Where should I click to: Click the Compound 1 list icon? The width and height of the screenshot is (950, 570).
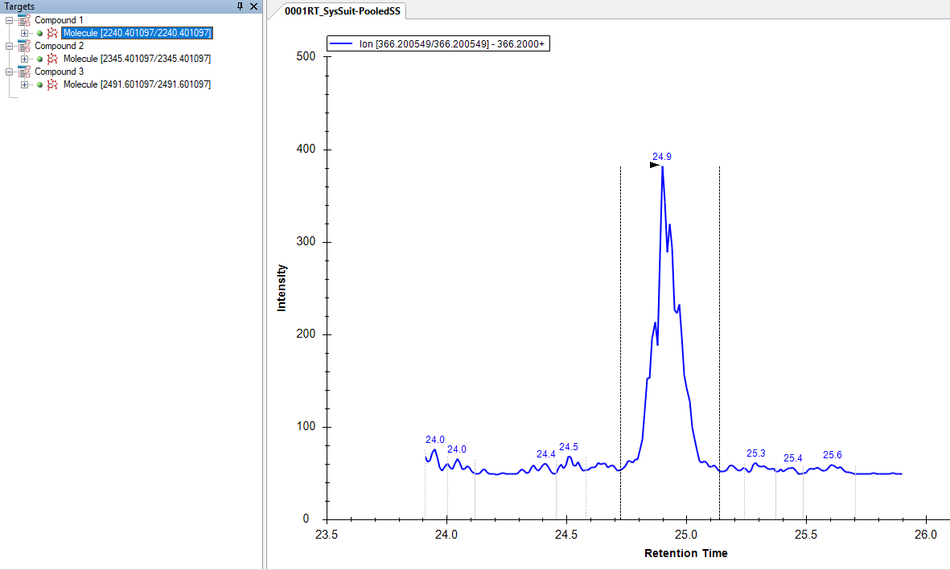point(24,20)
